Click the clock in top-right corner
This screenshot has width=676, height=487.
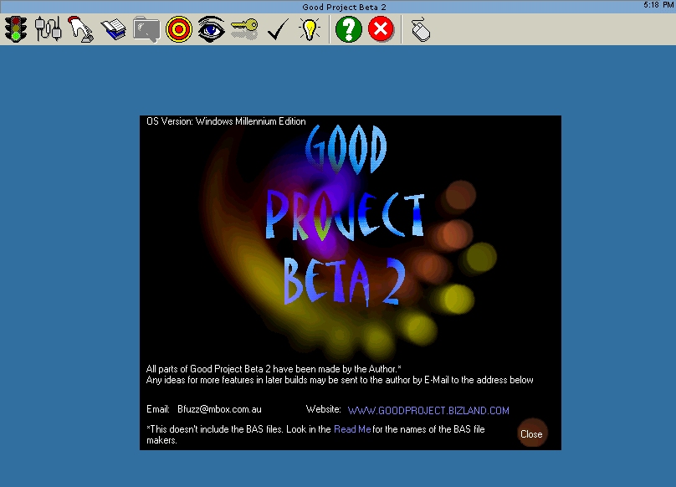tap(658, 5)
